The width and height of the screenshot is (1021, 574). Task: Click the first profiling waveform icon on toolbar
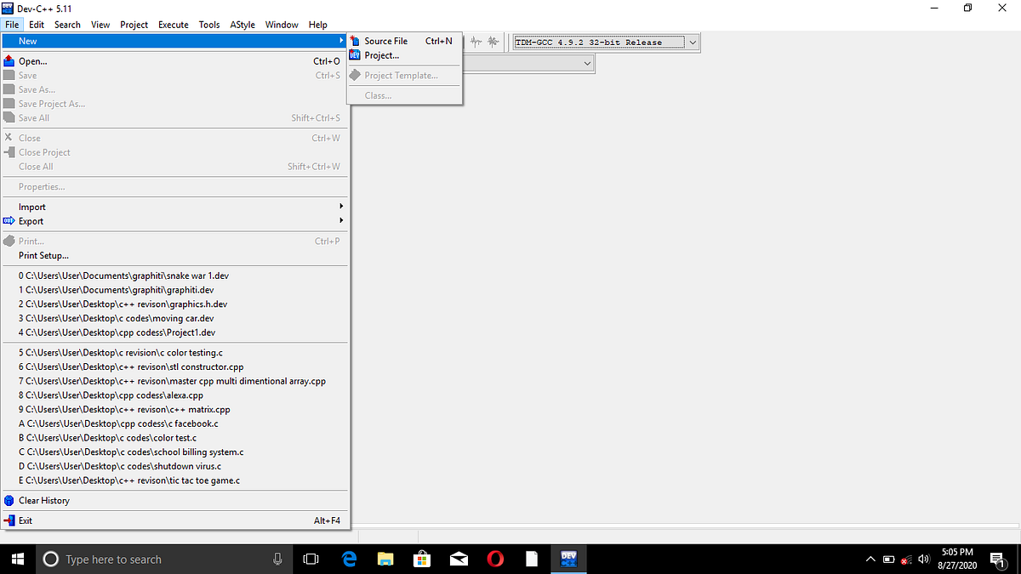(475, 41)
